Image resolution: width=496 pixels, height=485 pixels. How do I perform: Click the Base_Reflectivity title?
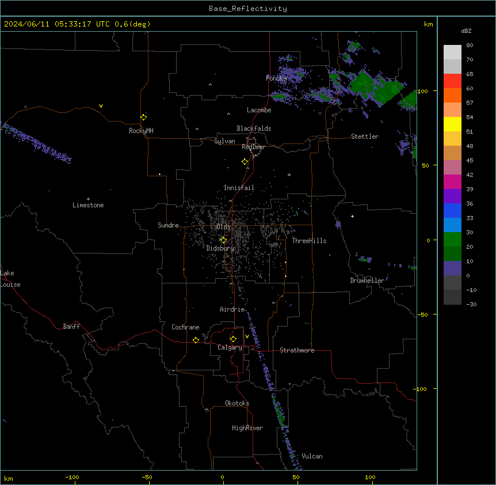248,9
